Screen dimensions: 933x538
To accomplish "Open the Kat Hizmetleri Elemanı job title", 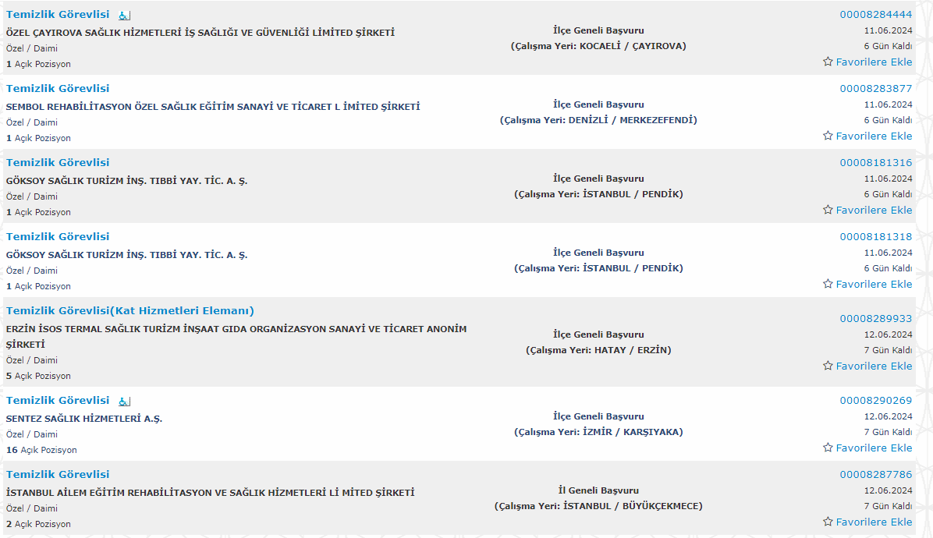I will (129, 311).
